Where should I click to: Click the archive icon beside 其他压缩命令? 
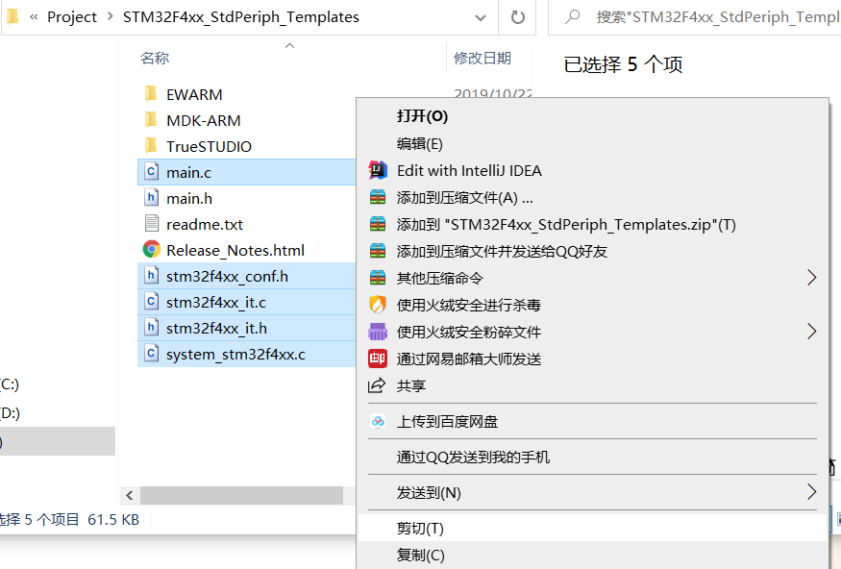pos(378,278)
